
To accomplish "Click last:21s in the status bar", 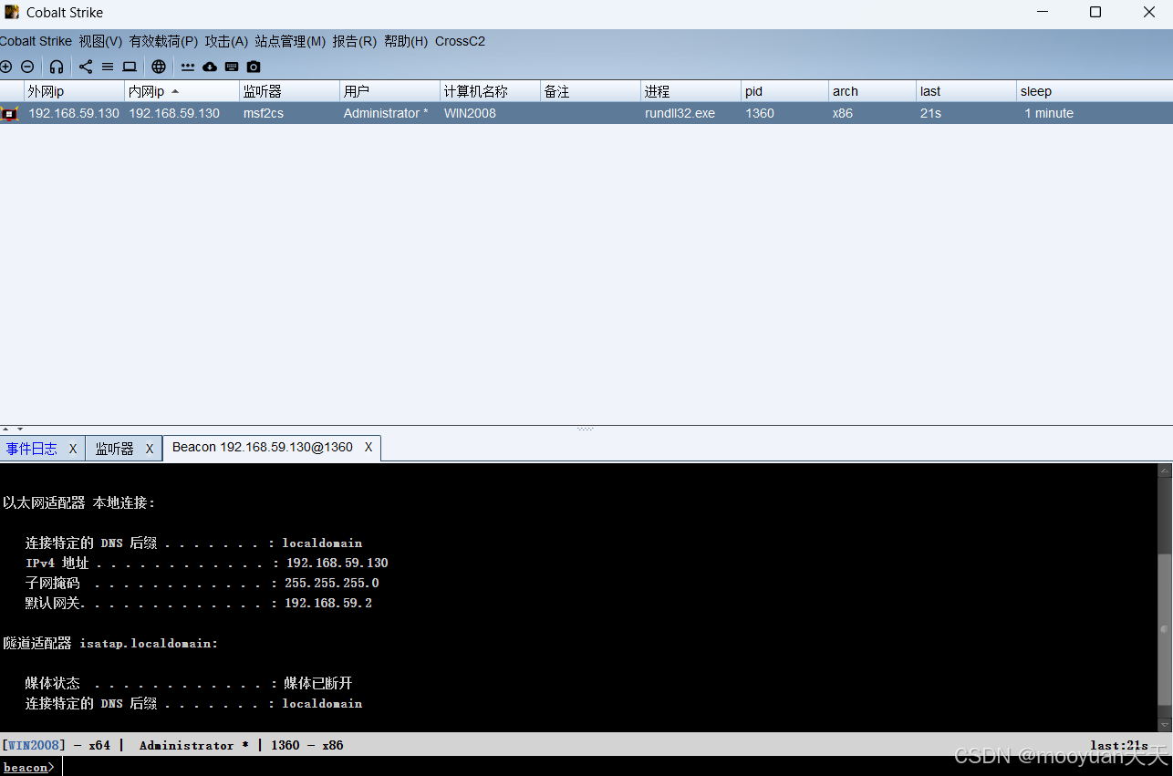I will point(1119,745).
